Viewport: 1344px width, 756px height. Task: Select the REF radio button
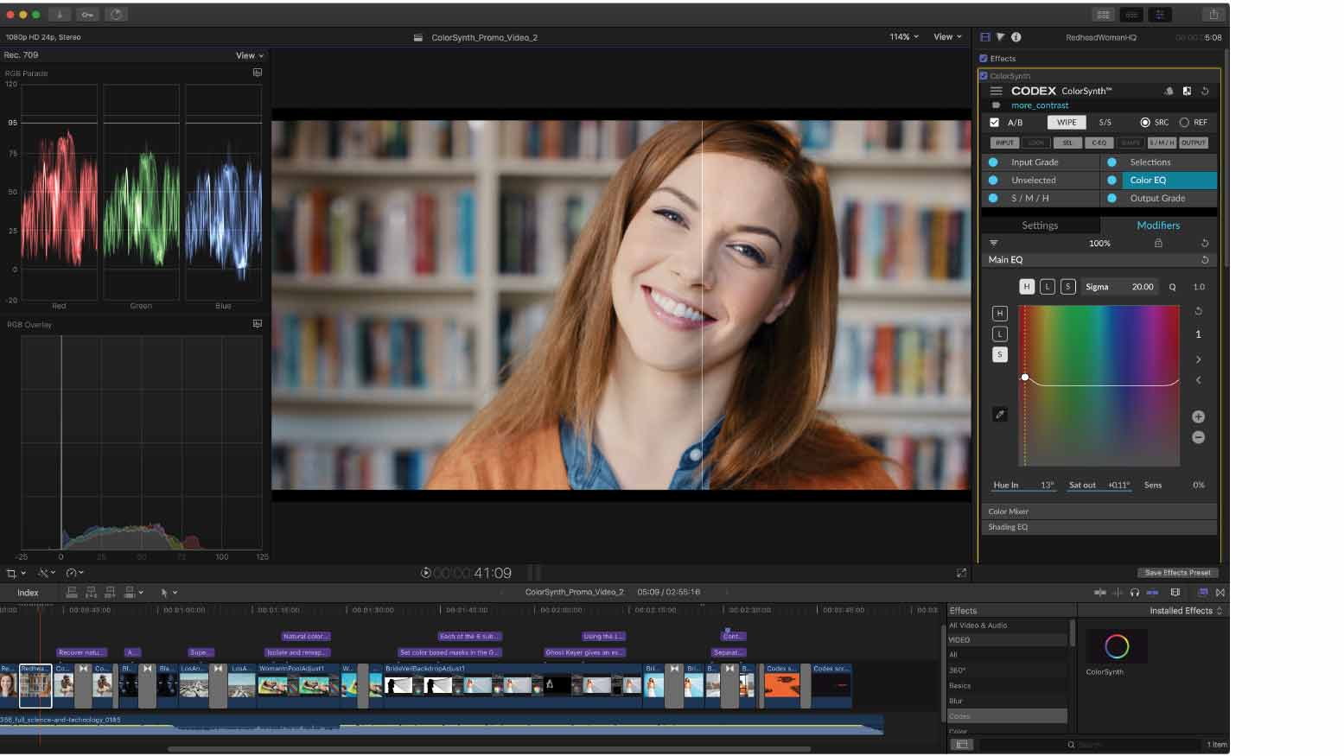pyautogui.click(x=1184, y=123)
